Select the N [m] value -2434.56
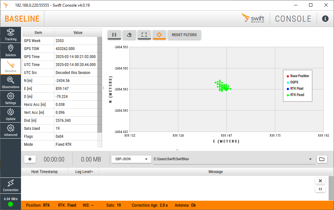This screenshot has height=210, width=334. (63, 81)
